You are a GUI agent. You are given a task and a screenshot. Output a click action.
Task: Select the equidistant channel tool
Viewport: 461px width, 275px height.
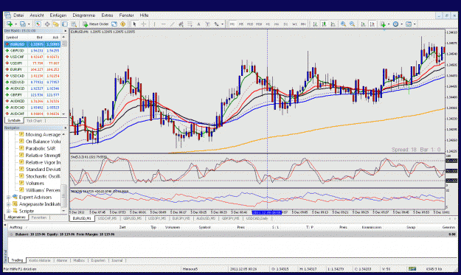pyautogui.click(x=181, y=24)
